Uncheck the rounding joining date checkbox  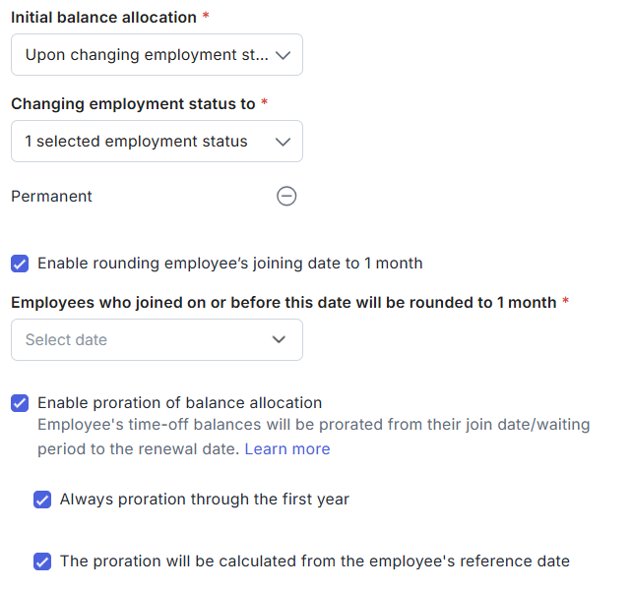pyautogui.click(x=20, y=264)
